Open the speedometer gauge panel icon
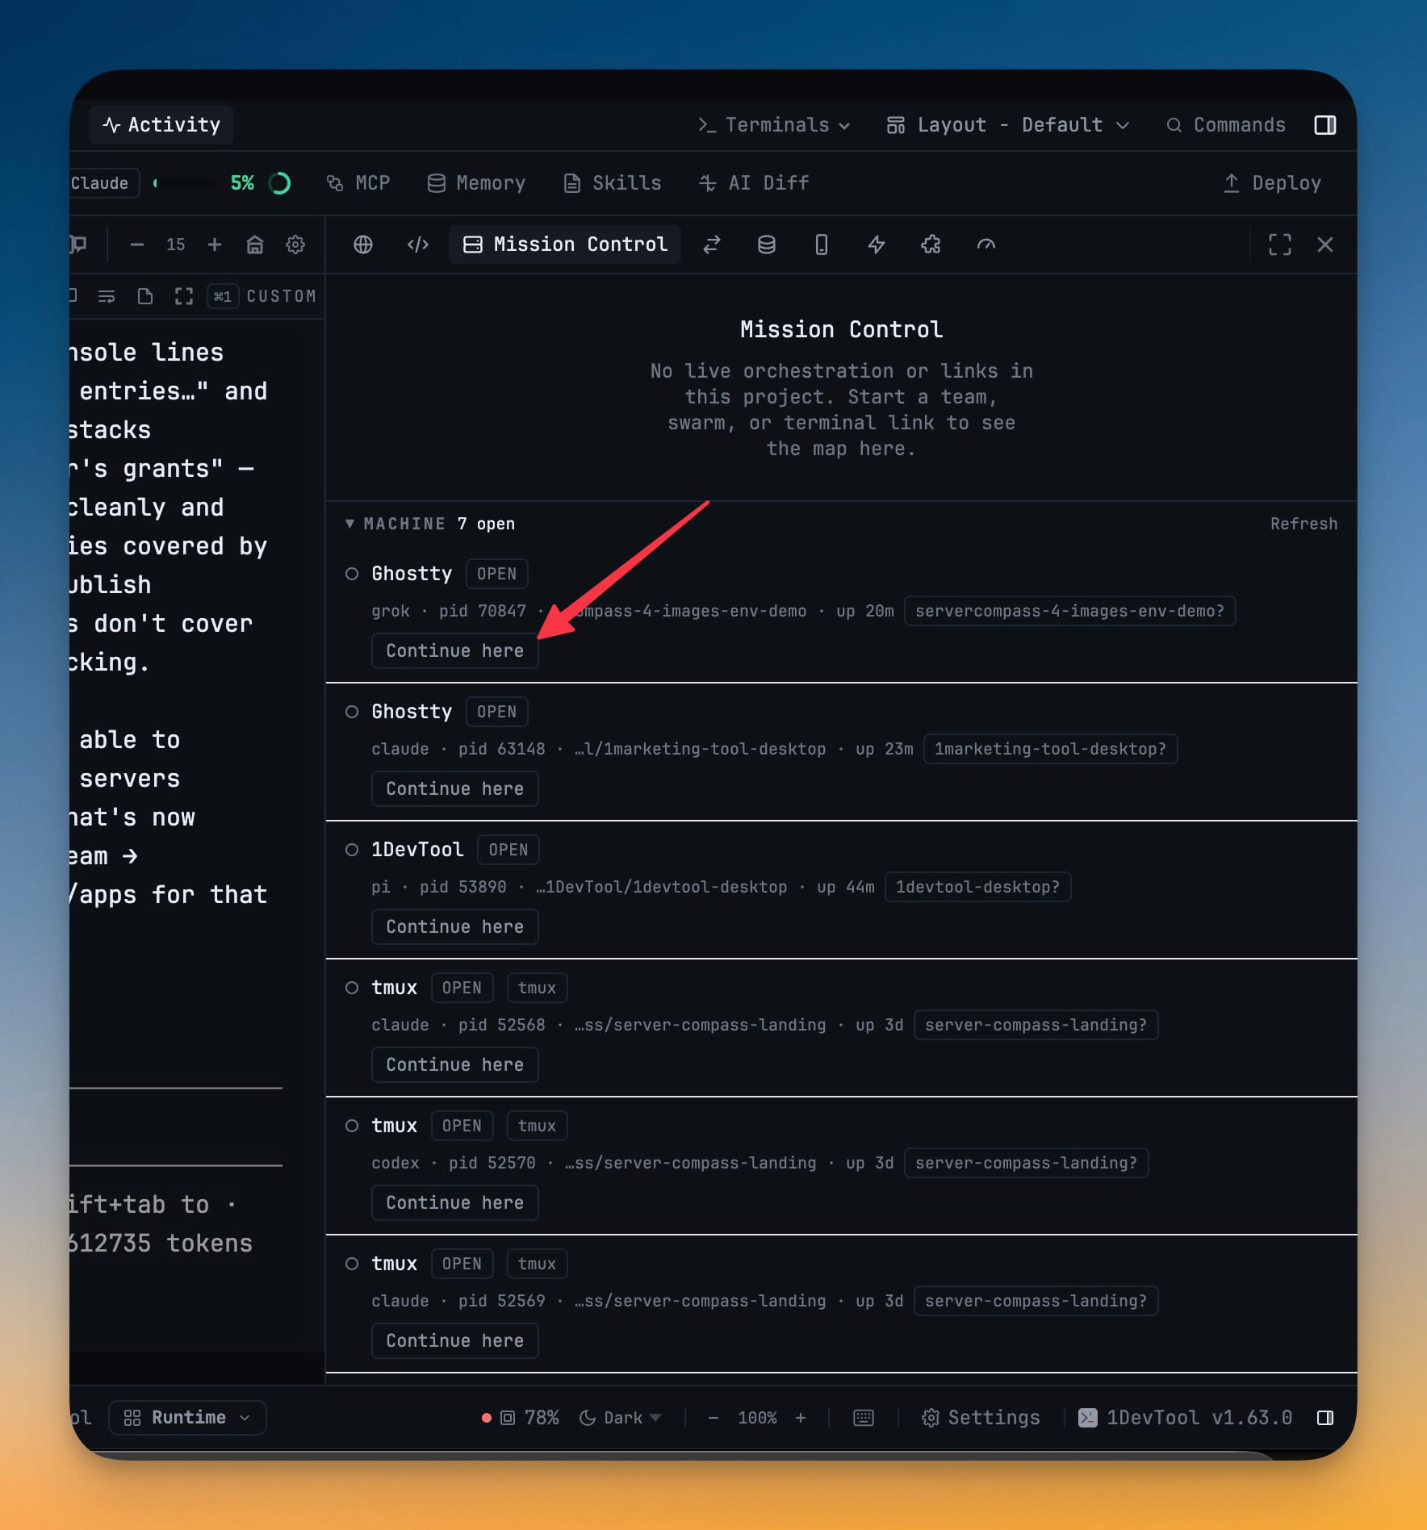The height and width of the screenshot is (1530, 1427). tap(986, 245)
